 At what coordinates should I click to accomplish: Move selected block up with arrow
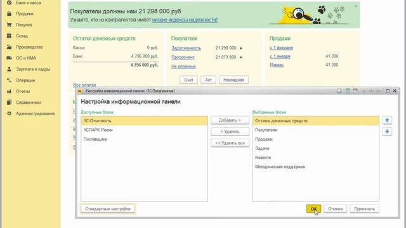(387, 120)
